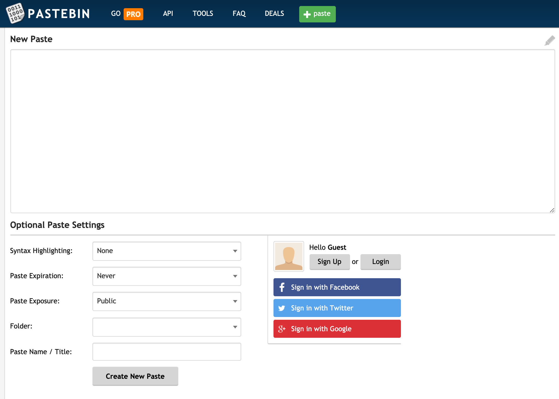Viewport: 559px width, 399px height.
Task: Open the Syntax Highlighting dropdown
Action: coord(167,251)
